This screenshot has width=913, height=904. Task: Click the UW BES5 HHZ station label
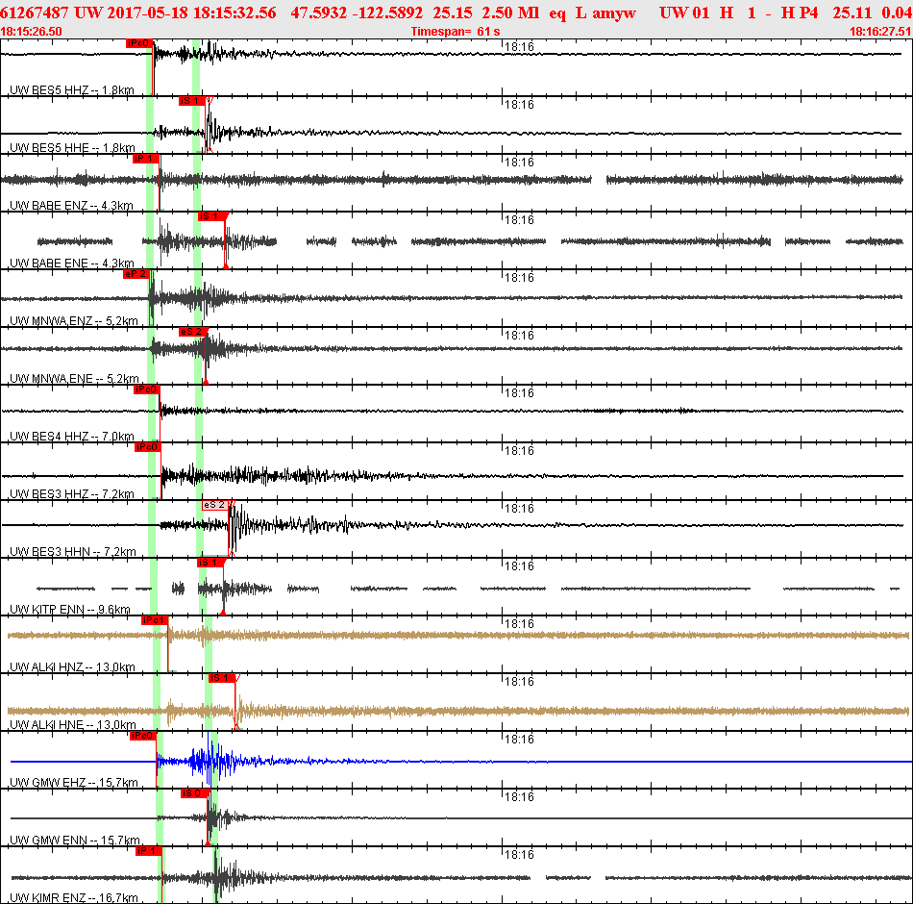tap(72, 89)
